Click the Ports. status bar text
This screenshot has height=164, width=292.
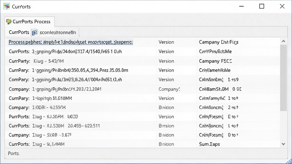pos(14,153)
